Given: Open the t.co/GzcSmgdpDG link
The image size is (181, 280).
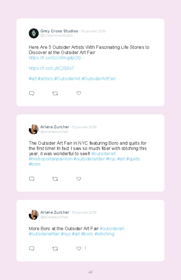Looking at the screenshot, I should 55,58.
